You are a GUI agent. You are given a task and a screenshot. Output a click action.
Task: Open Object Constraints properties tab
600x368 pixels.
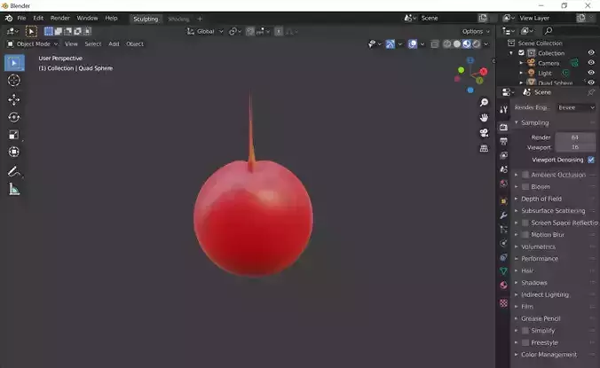click(x=503, y=257)
